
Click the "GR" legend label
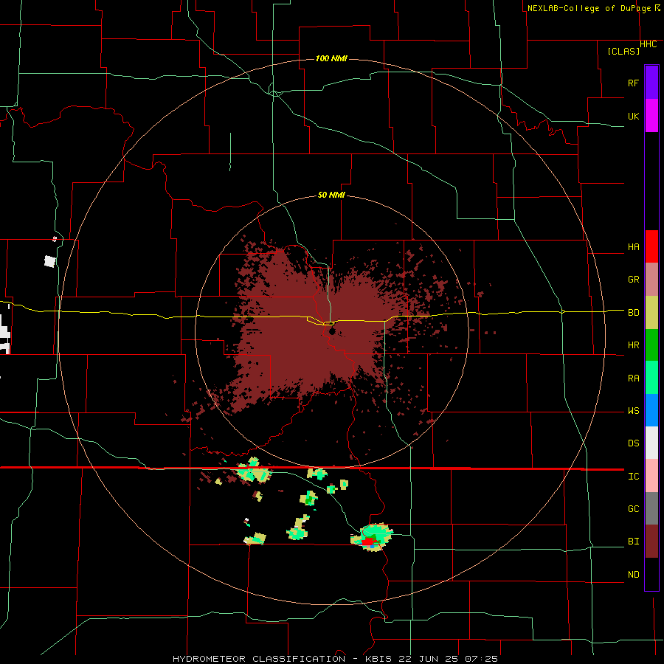pyautogui.click(x=633, y=280)
